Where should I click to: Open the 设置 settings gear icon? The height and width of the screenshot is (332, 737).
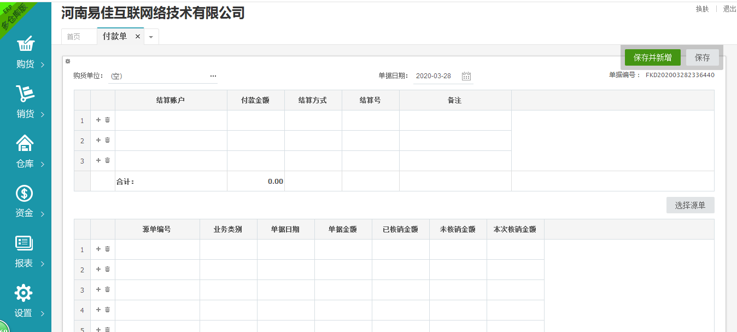[24, 293]
